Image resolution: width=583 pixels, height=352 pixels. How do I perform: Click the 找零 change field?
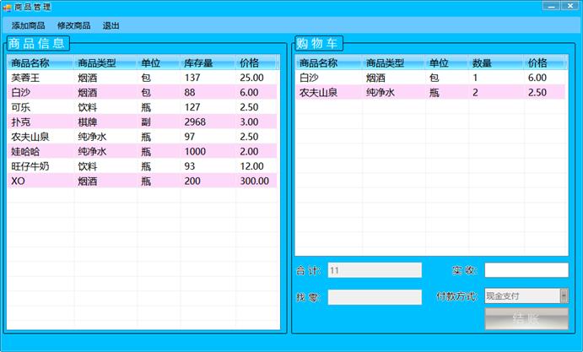click(374, 297)
